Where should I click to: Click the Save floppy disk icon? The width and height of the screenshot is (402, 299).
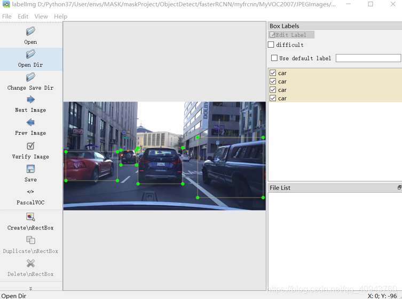30,169
